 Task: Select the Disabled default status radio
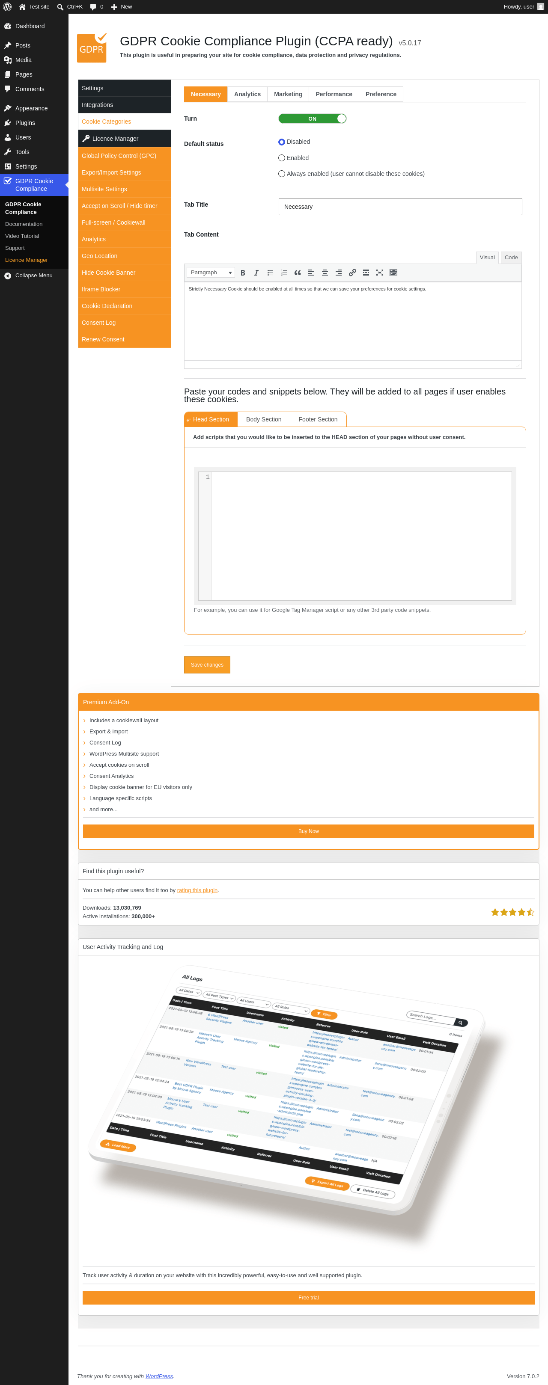tap(282, 142)
